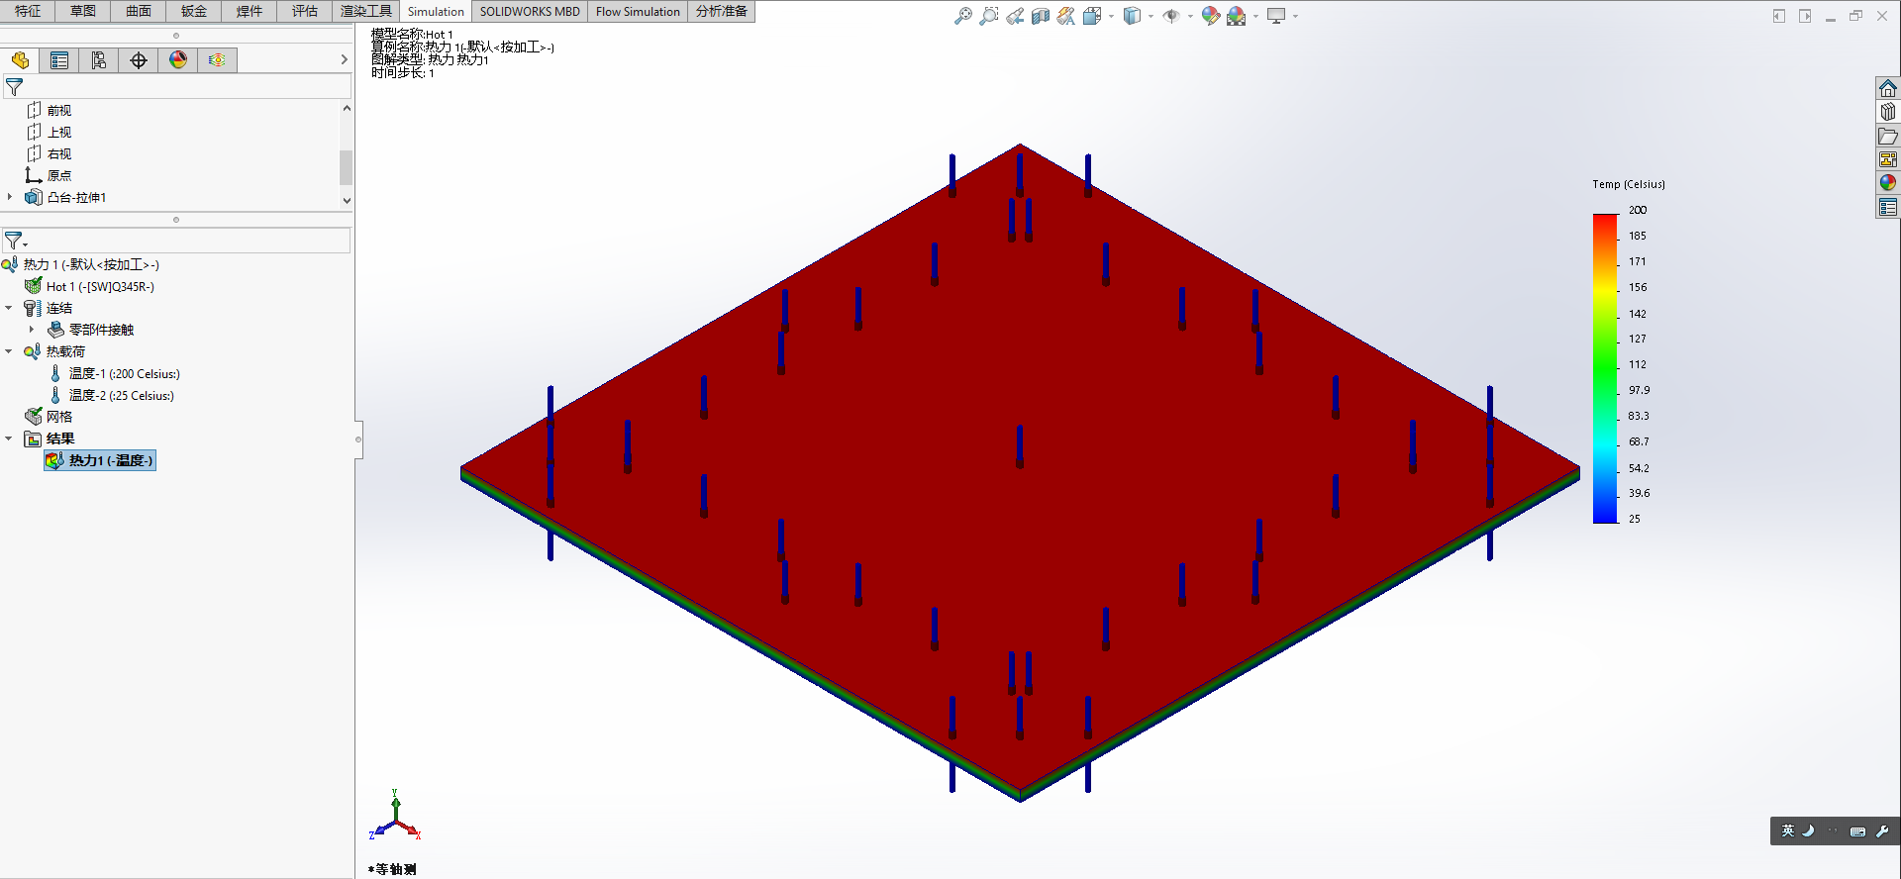Toggle the Hide/Show Items eye icon
This screenshot has width=1901, height=879.
coord(1171,16)
